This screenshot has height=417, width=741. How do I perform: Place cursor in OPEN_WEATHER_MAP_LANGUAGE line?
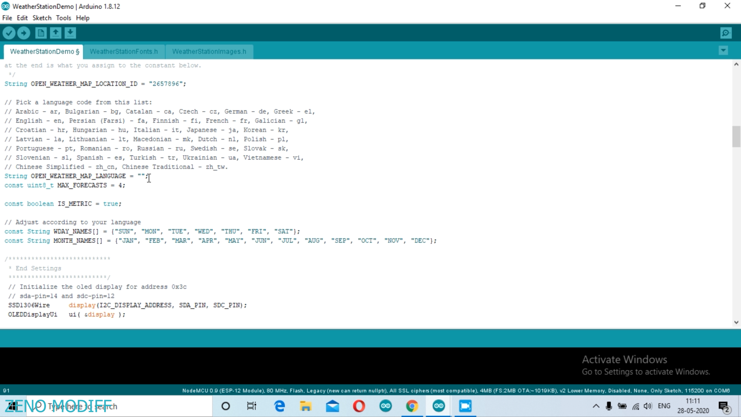[76, 176]
